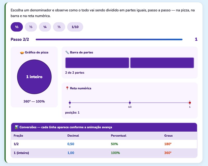
Task: Click the second segment of the parts bar
Action: (x=162, y=63)
